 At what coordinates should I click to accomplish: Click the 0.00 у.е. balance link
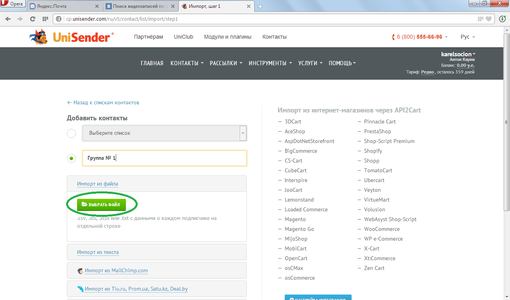(465, 65)
